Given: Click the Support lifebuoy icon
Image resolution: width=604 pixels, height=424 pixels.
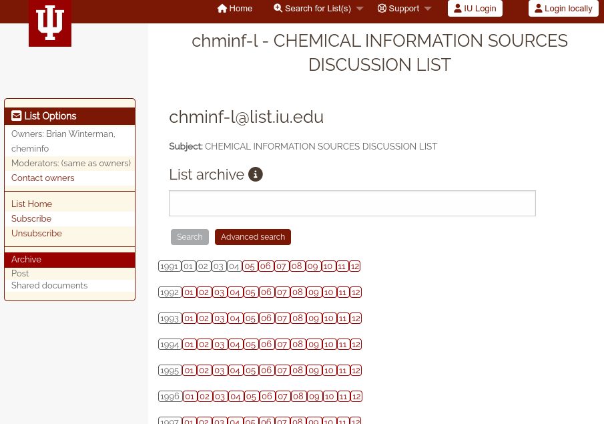Looking at the screenshot, I should pos(382,9).
